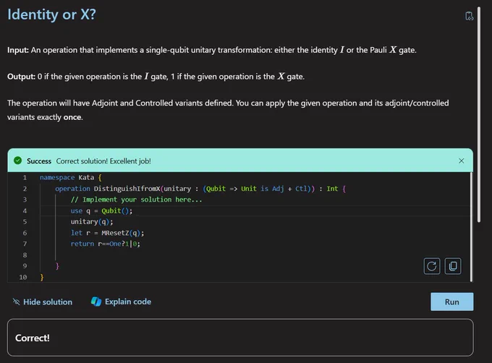Copy code using the copy icon
492x363 pixels.
453,266
